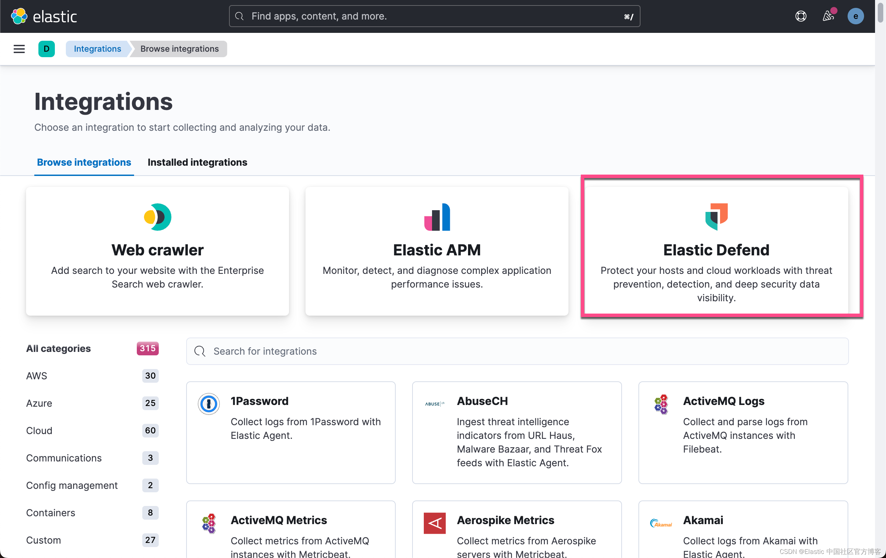886x558 pixels.
Task: Open the ActiveMQ Logs integration card
Action: click(743, 432)
